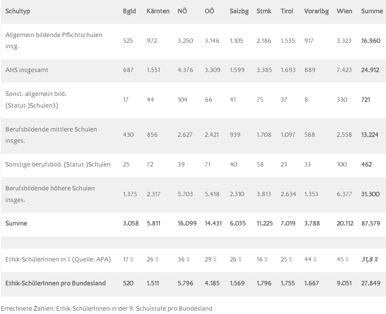The image size is (386, 314).
Task: Select the Errechnete Zahlen caption text
Action: (x=106, y=309)
